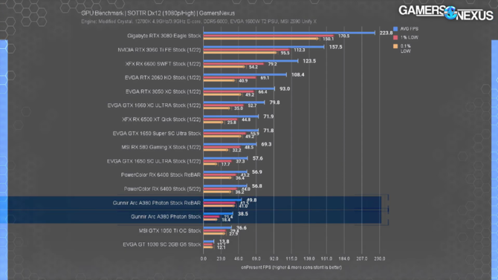Click the 49.8 average FPS value
Viewport: 498px width, 280px height.
251,200
